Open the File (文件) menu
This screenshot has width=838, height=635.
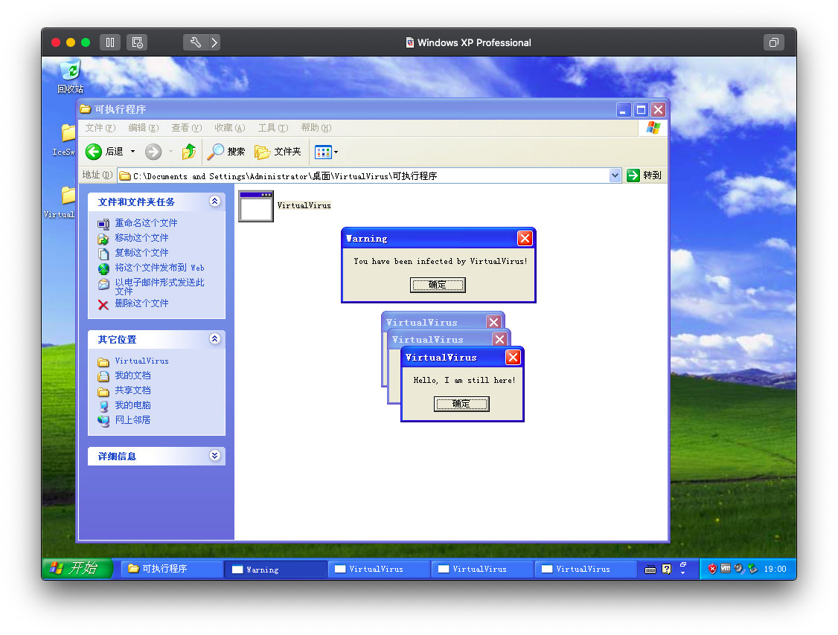(x=100, y=128)
